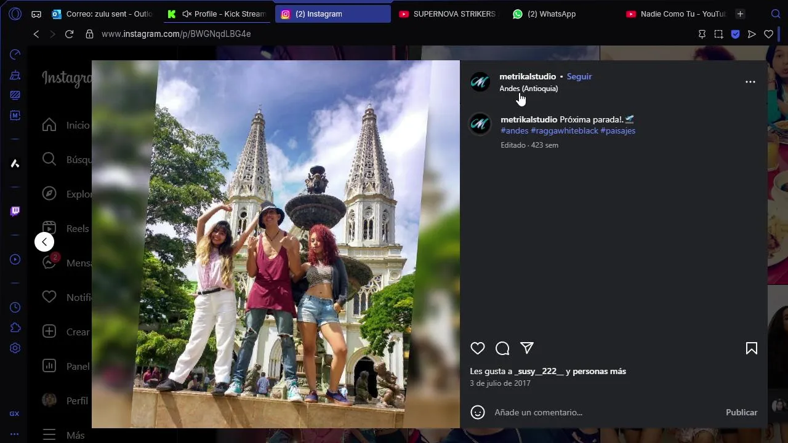The height and width of the screenshot is (443, 788).
Task: Open the emoji picker in comment box
Action: 478,412
